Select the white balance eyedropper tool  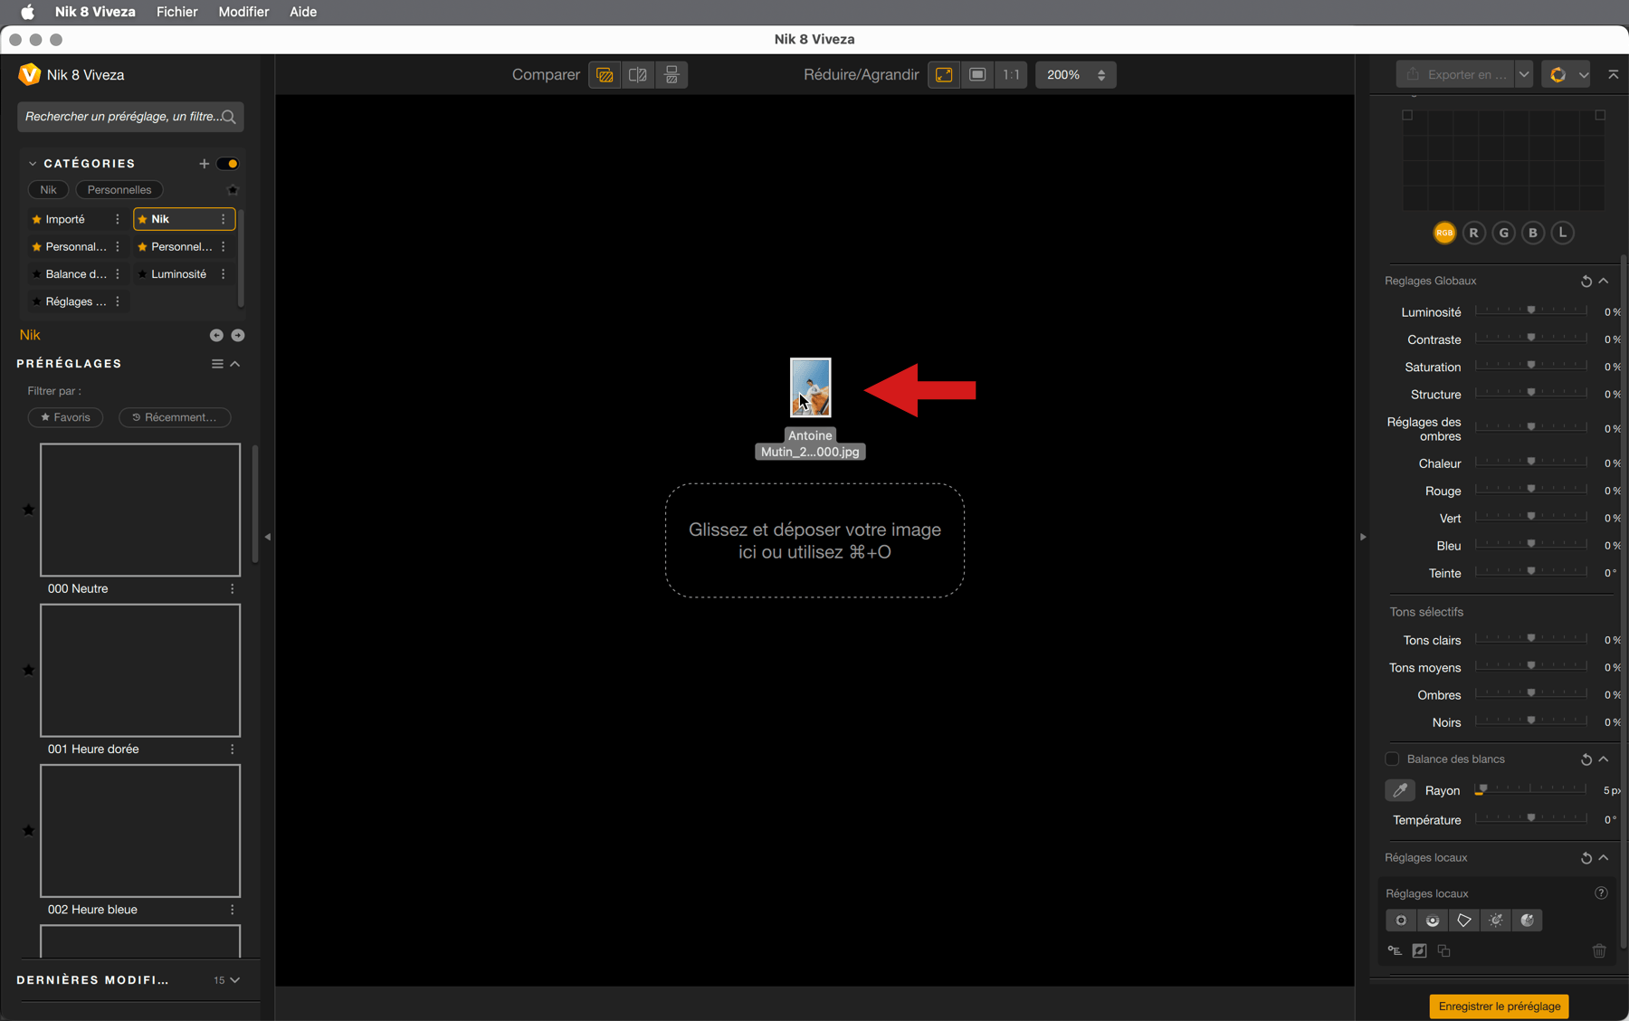point(1400,790)
